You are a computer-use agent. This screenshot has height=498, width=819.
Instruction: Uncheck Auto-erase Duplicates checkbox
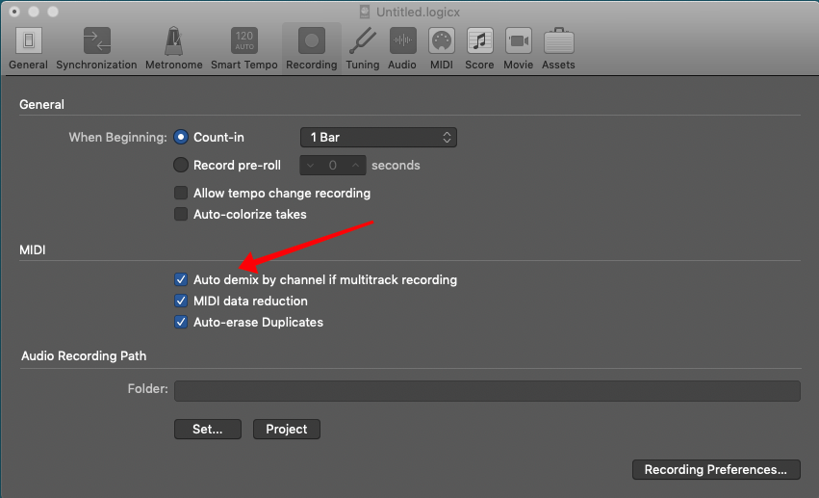tap(181, 322)
